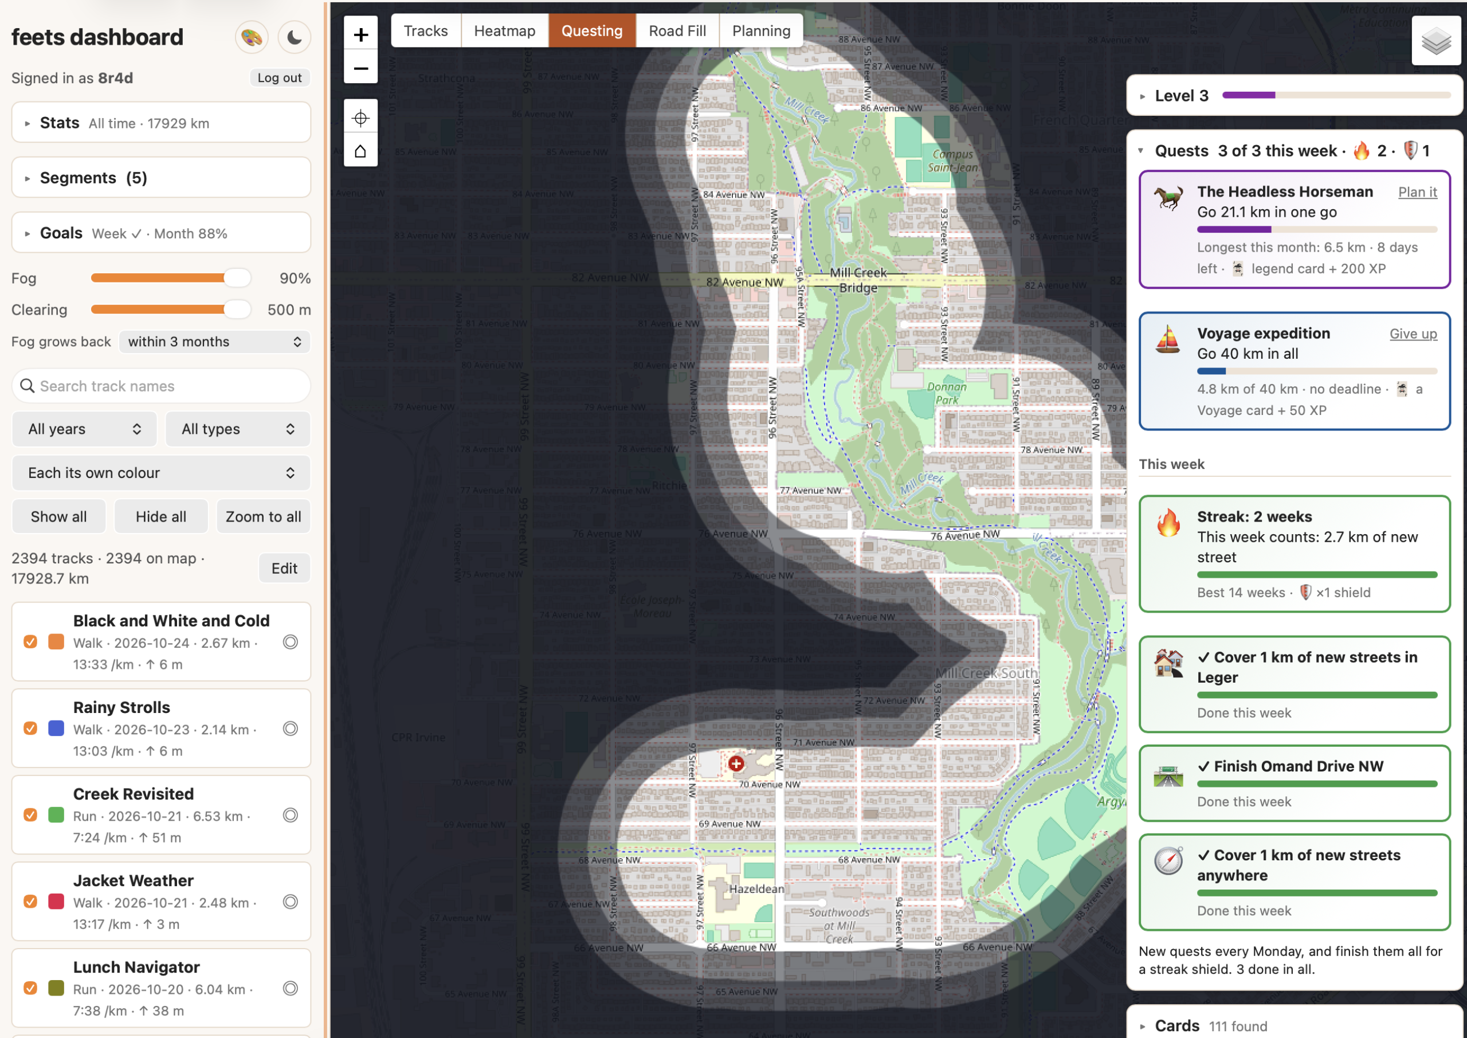1467x1038 pixels.
Task: Switch to the Heatmap tab
Action: coord(504,31)
